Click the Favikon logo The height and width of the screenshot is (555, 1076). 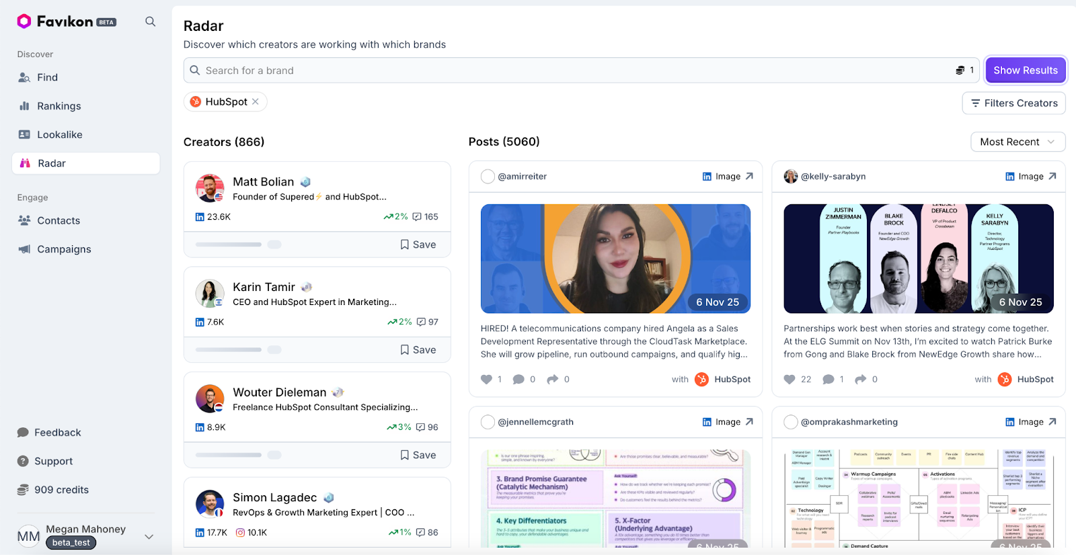(66, 22)
